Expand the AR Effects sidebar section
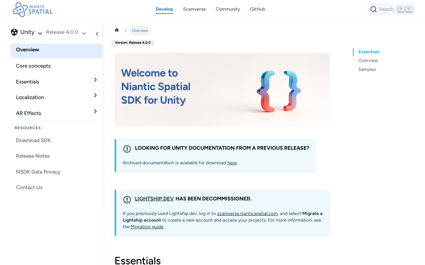425x265 pixels. [x=95, y=111]
